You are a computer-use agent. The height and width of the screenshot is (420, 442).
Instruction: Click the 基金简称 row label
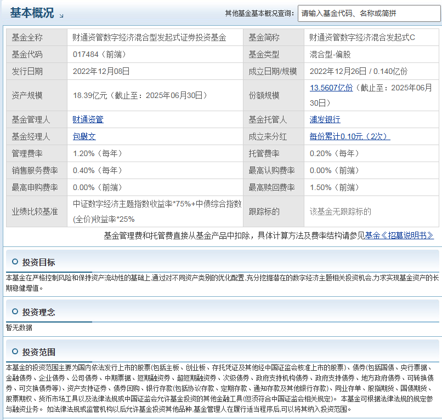(x=264, y=37)
